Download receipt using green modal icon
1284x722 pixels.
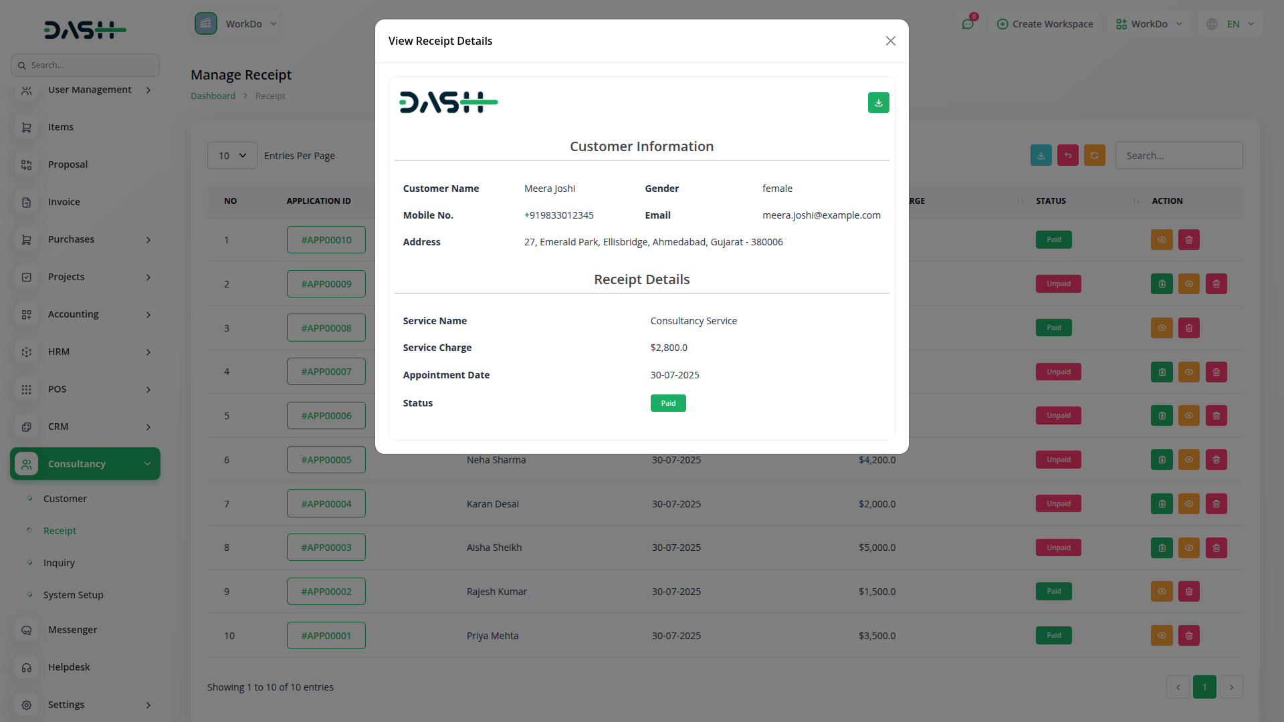coord(878,103)
